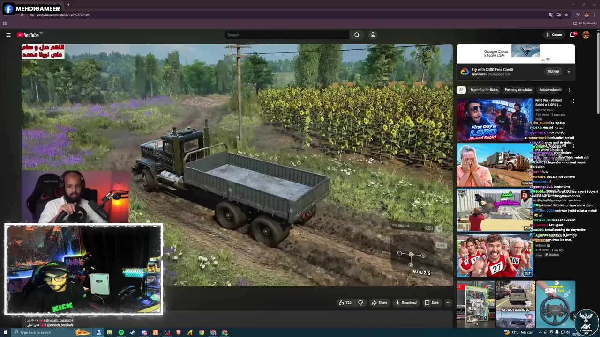Expand the Google Cloud ad options chevron

click(x=569, y=71)
